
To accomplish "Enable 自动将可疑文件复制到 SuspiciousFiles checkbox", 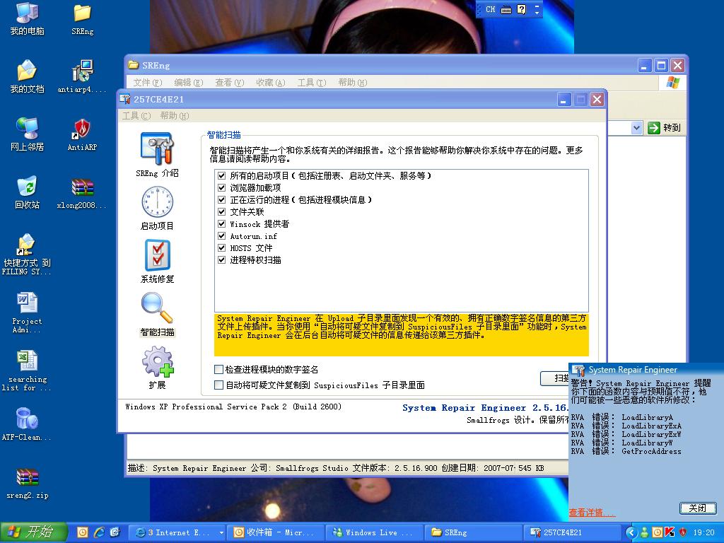I will click(219, 385).
